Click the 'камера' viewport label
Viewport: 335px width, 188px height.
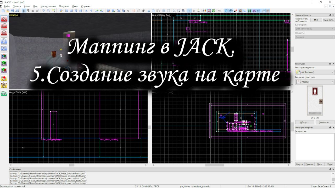pos(14,15)
